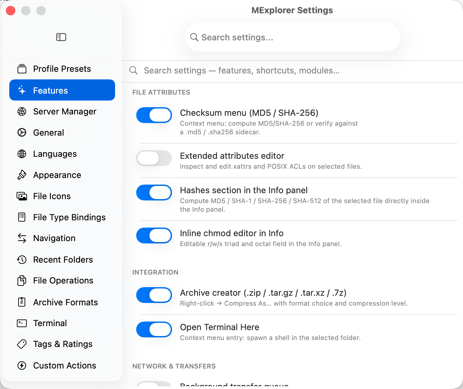Open the Profile Presets section

click(62, 69)
